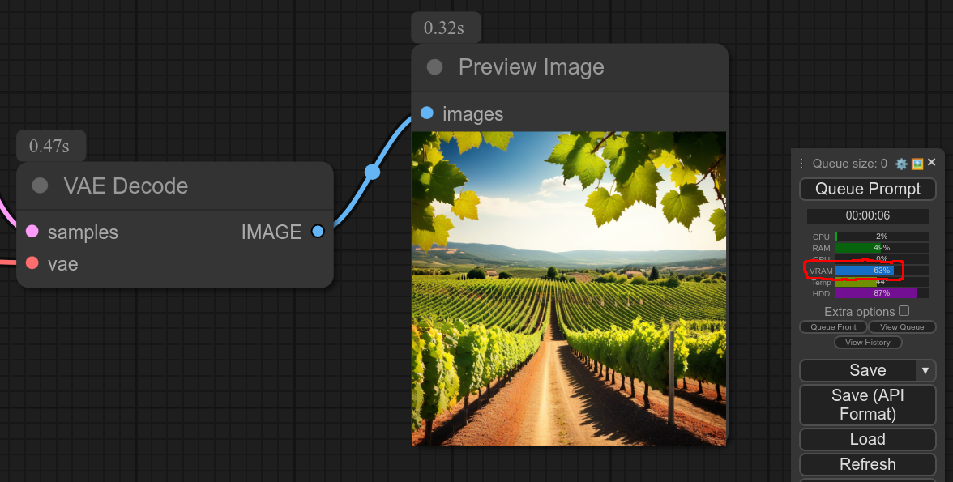953x482 pixels.
Task: Collapse the VAE Decode node dot
Action: pyautogui.click(x=40, y=186)
